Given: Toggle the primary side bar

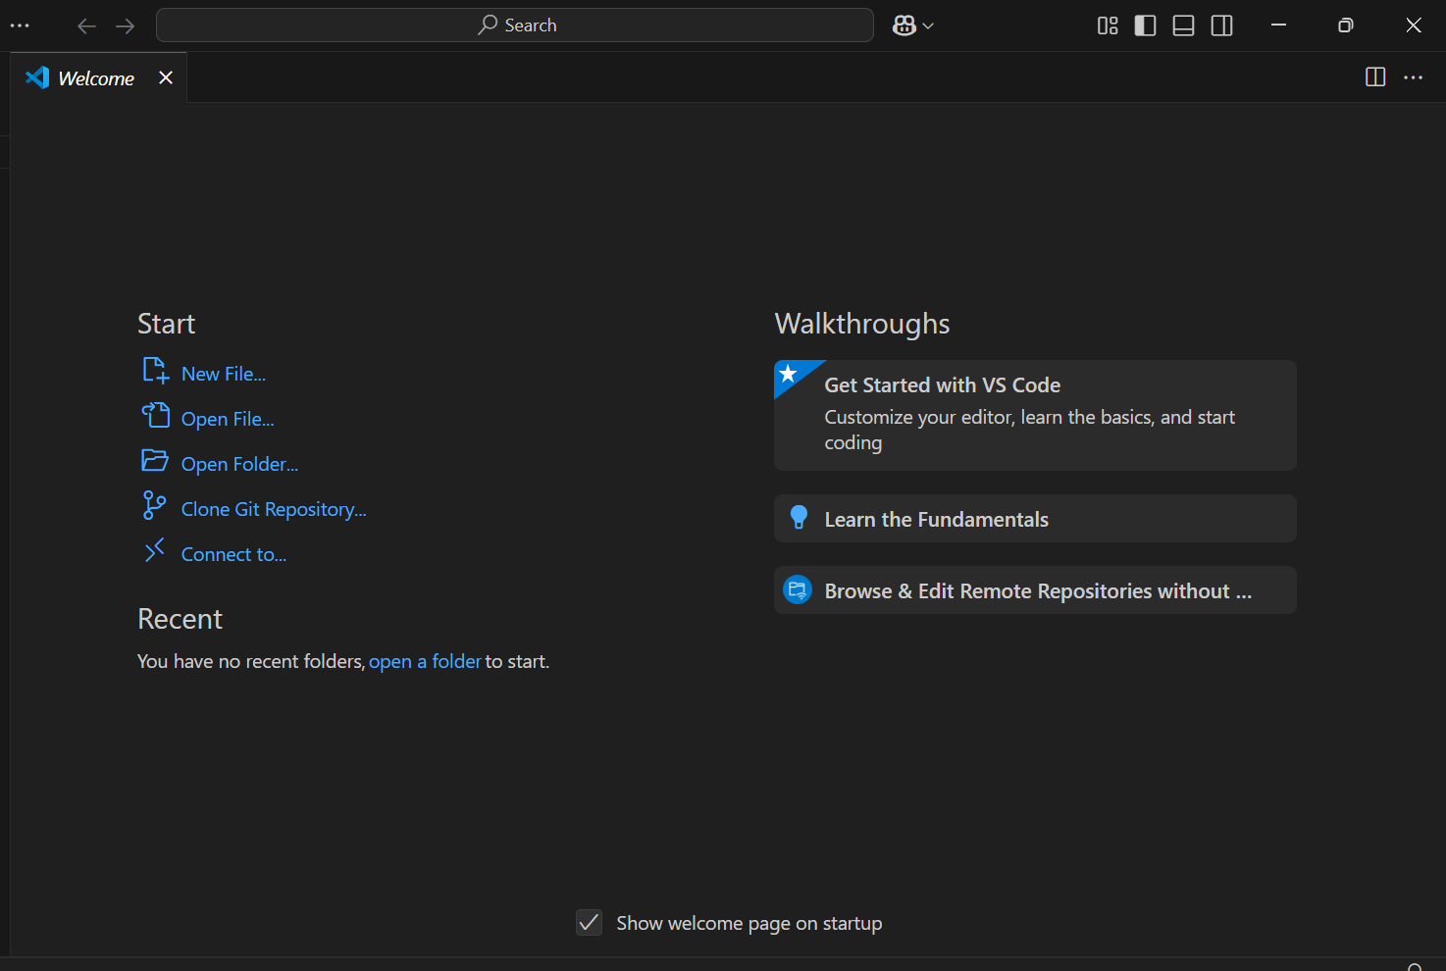Looking at the screenshot, I should tap(1145, 26).
